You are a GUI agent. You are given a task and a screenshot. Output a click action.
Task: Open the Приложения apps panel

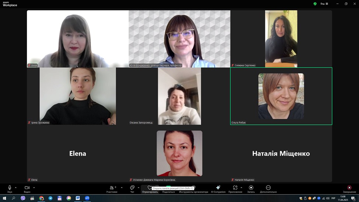[235, 188]
